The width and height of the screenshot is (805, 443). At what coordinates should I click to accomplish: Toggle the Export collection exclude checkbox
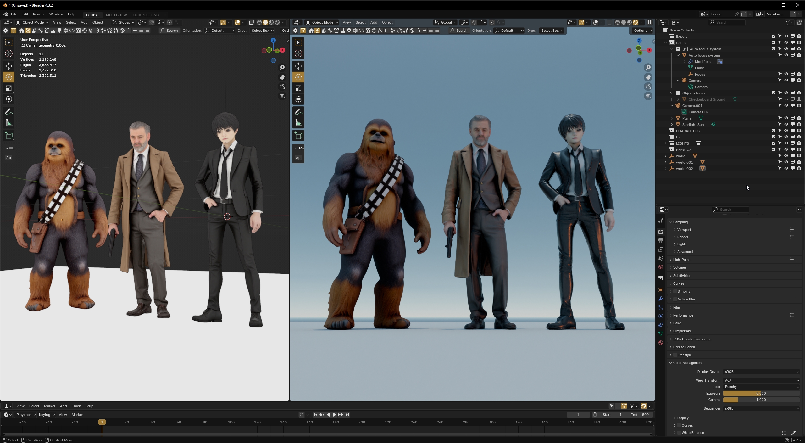click(774, 36)
